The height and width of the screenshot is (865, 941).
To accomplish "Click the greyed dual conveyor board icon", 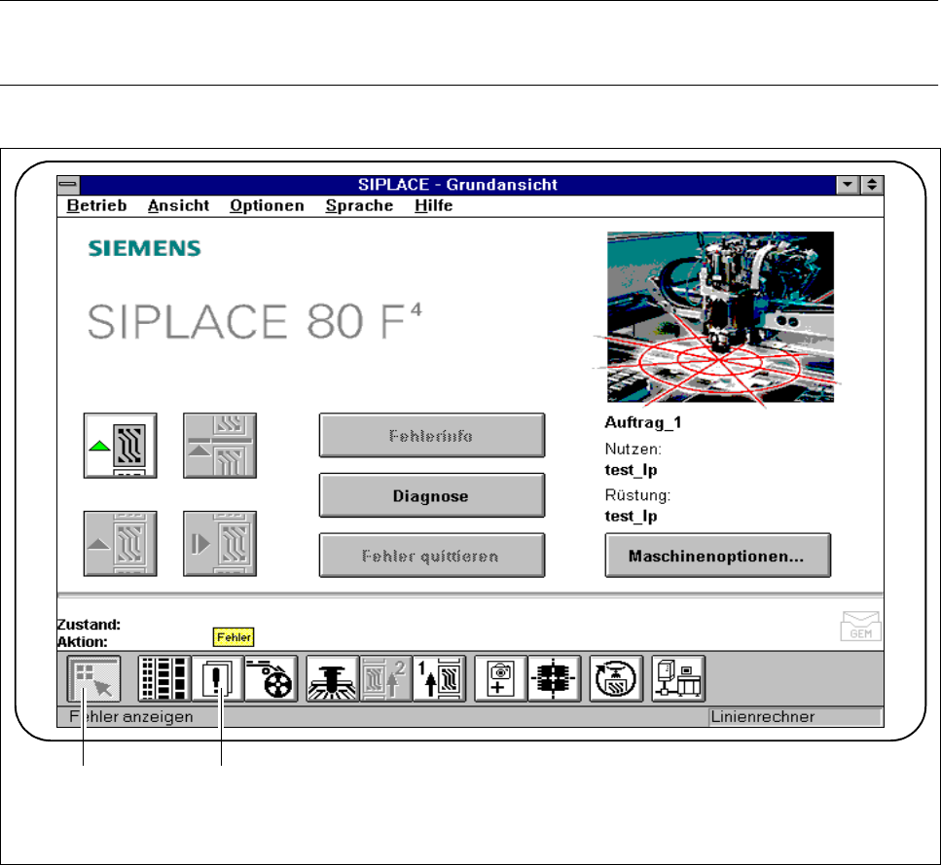I will point(220,446).
